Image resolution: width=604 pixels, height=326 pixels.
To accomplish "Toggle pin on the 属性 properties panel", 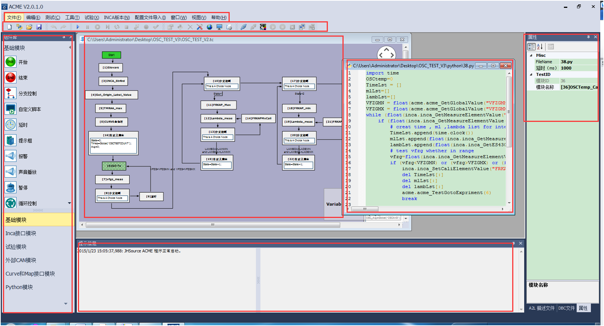I will coord(588,37).
